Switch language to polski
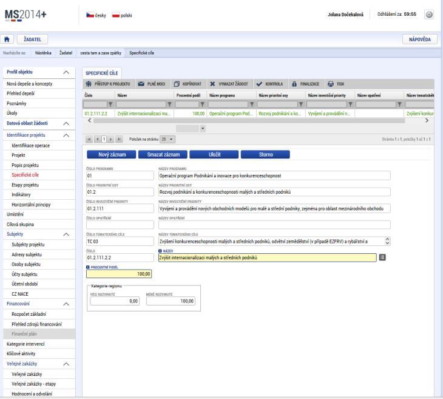 pyautogui.click(x=122, y=15)
